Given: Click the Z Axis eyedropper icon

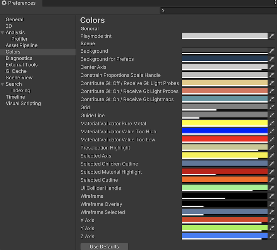Looking at the screenshot, I should pos(272,236).
